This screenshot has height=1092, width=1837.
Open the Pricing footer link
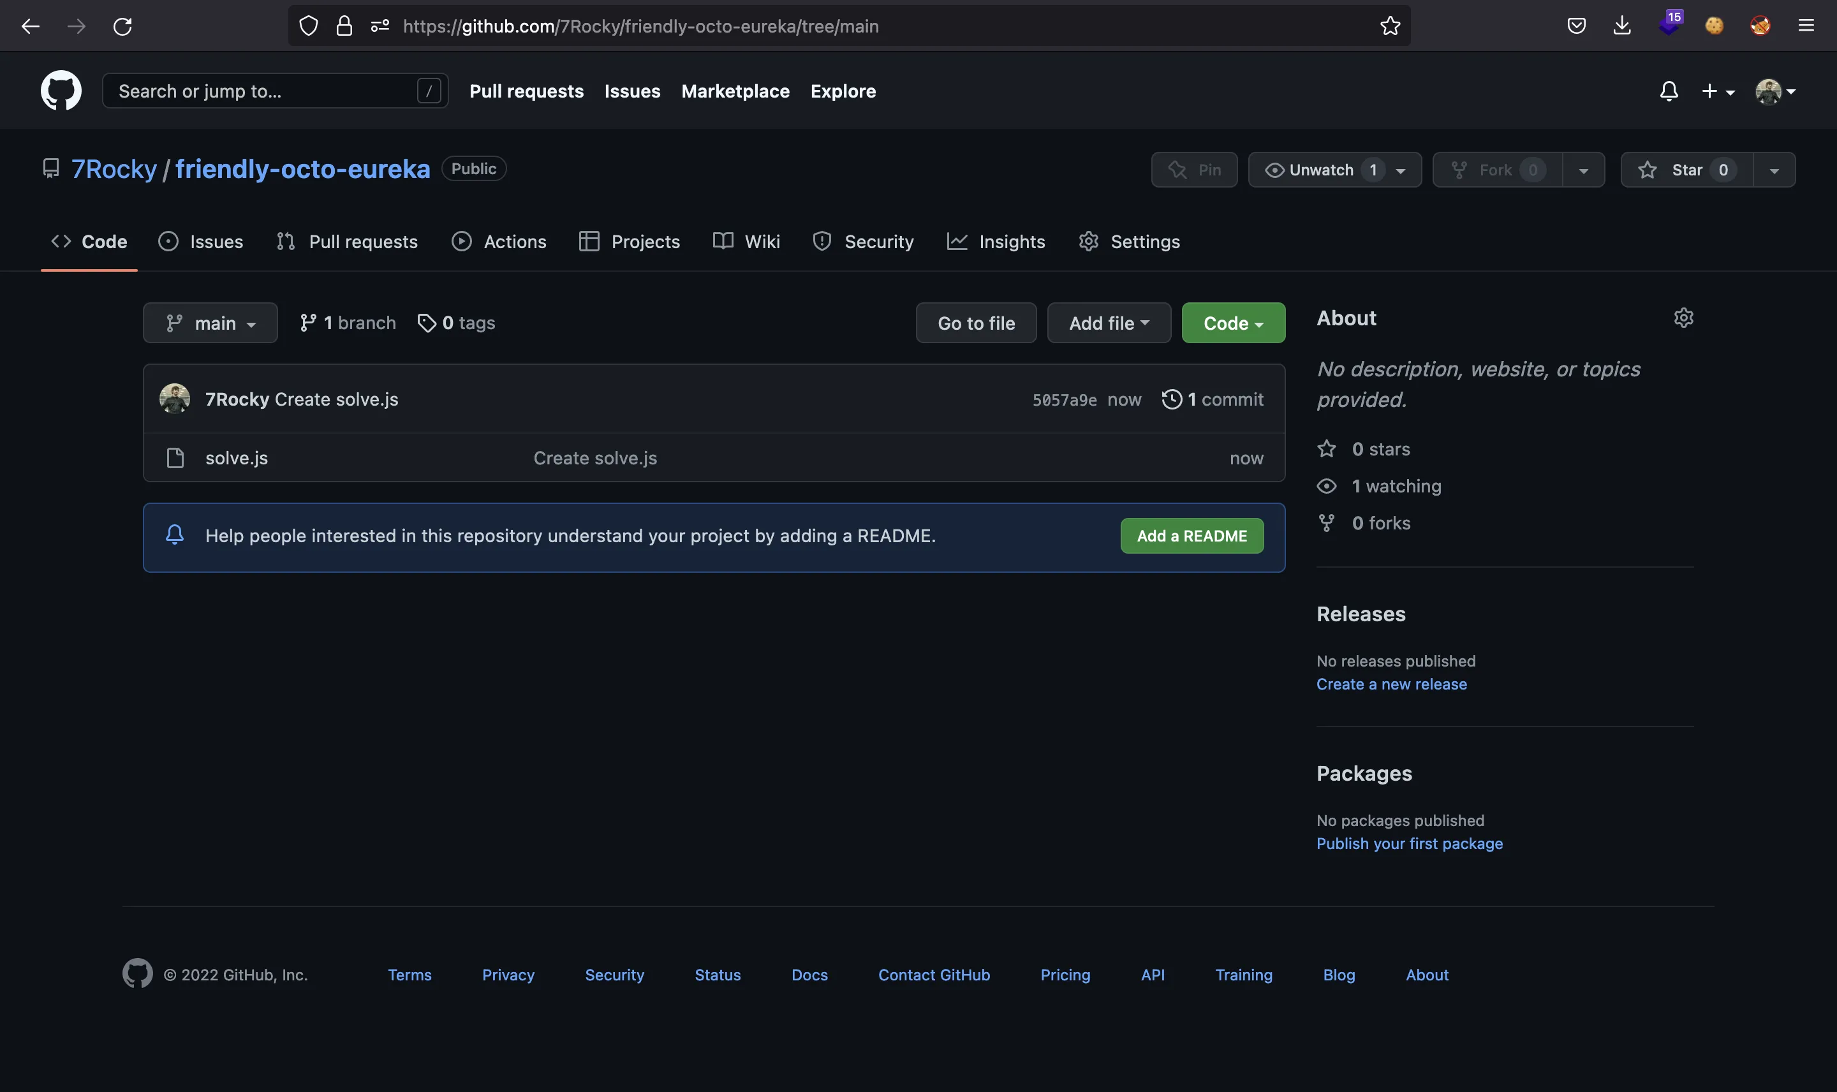point(1065,975)
